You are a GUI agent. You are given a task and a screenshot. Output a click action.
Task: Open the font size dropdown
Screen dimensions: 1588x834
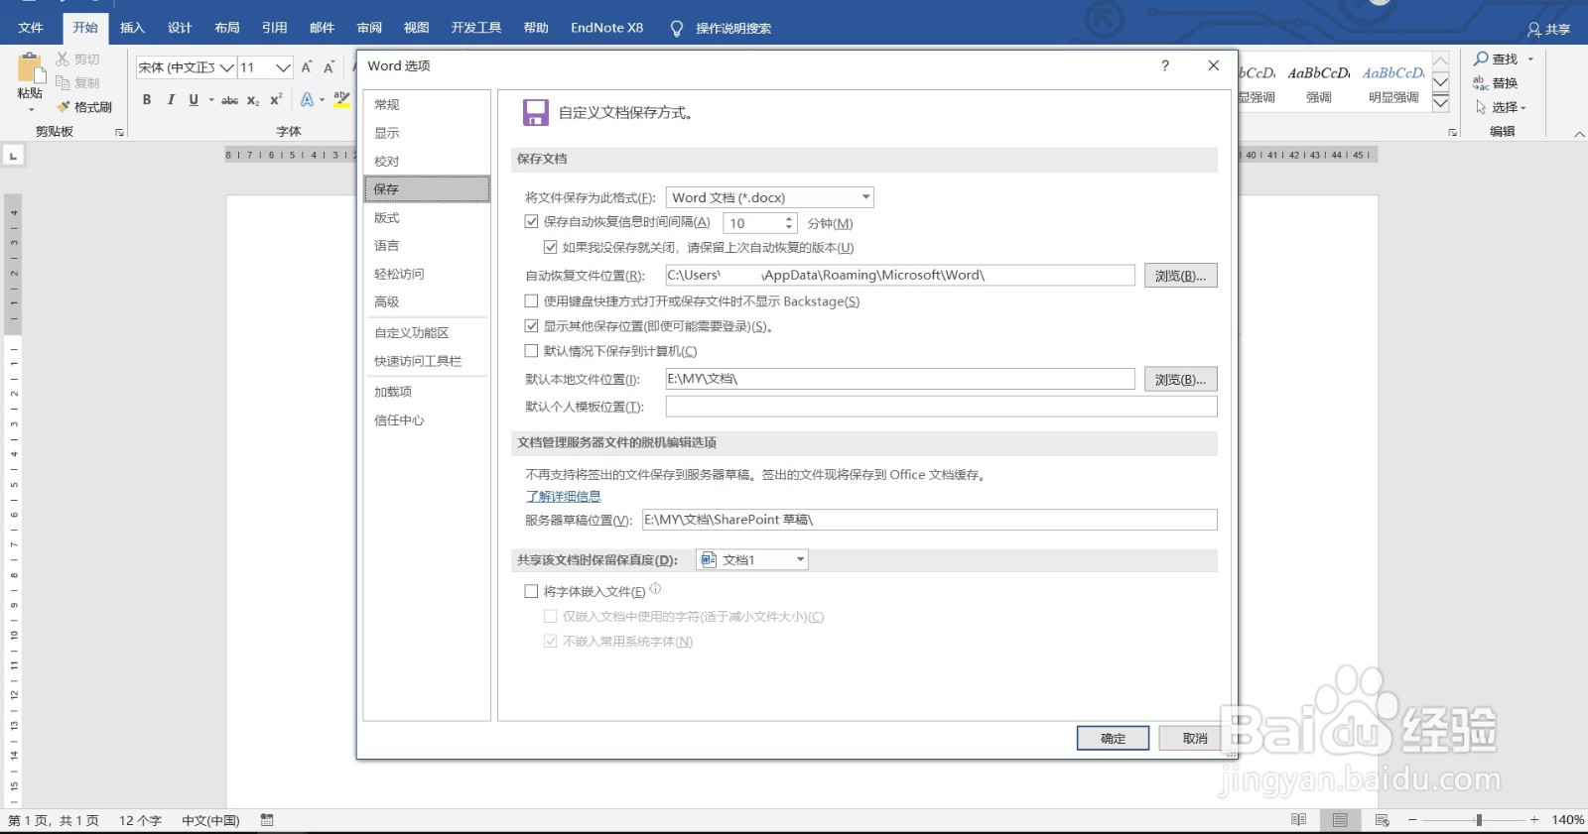pos(283,67)
